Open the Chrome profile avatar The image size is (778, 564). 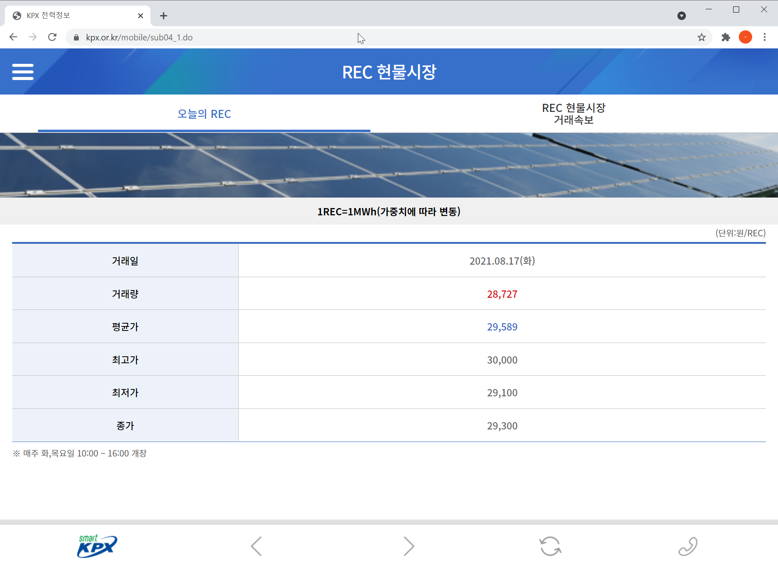tap(745, 38)
